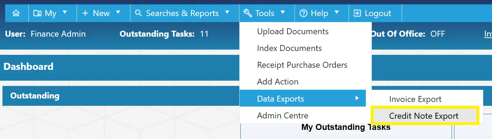Viewport: 492px width, 139px height.
Task: Open Searches & Reports dropdown arrow
Action: pos(227,13)
